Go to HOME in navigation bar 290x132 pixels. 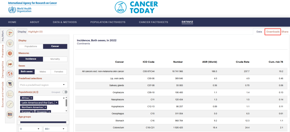pyautogui.click(x=12, y=22)
